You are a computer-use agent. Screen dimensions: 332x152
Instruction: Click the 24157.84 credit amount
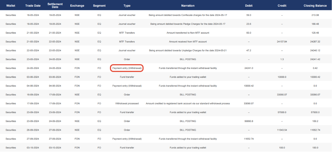282,42
